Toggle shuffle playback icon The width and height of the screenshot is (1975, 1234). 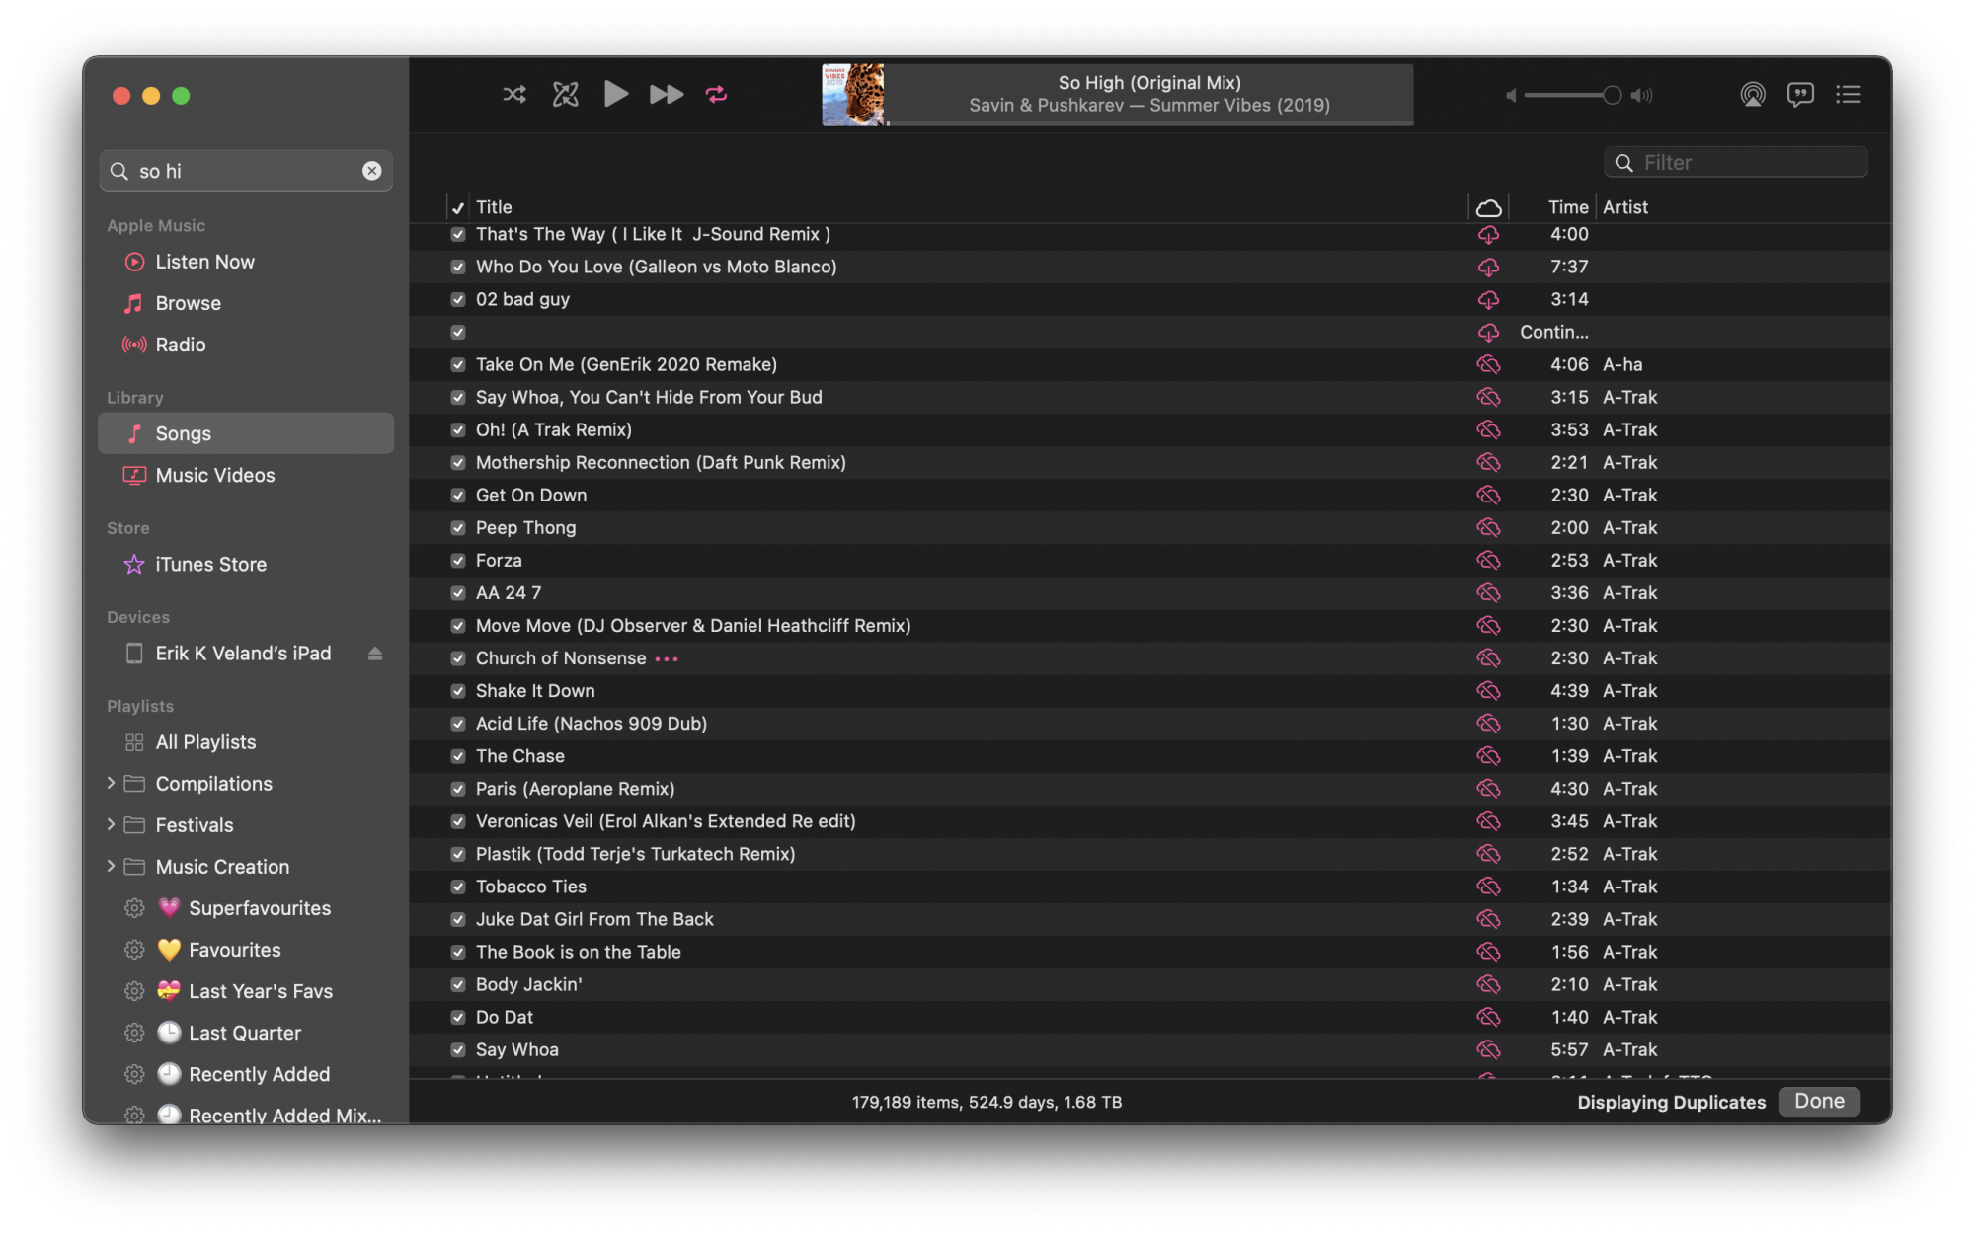coord(513,95)
